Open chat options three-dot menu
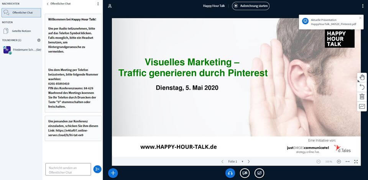This screenshot has height=180, width=368. (98, 4)
